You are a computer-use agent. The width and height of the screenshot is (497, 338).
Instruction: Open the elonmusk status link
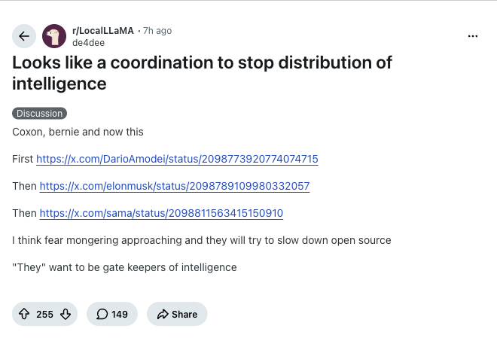175,186
